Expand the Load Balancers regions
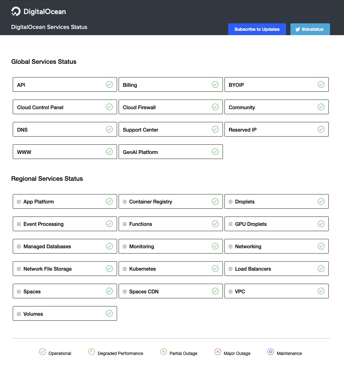Screen dimensions: 344x368 [231, 269]
